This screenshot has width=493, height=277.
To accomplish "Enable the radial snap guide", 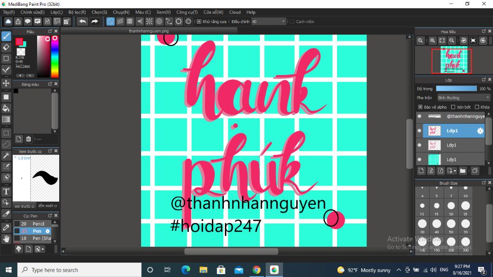I will click(149, 21).
